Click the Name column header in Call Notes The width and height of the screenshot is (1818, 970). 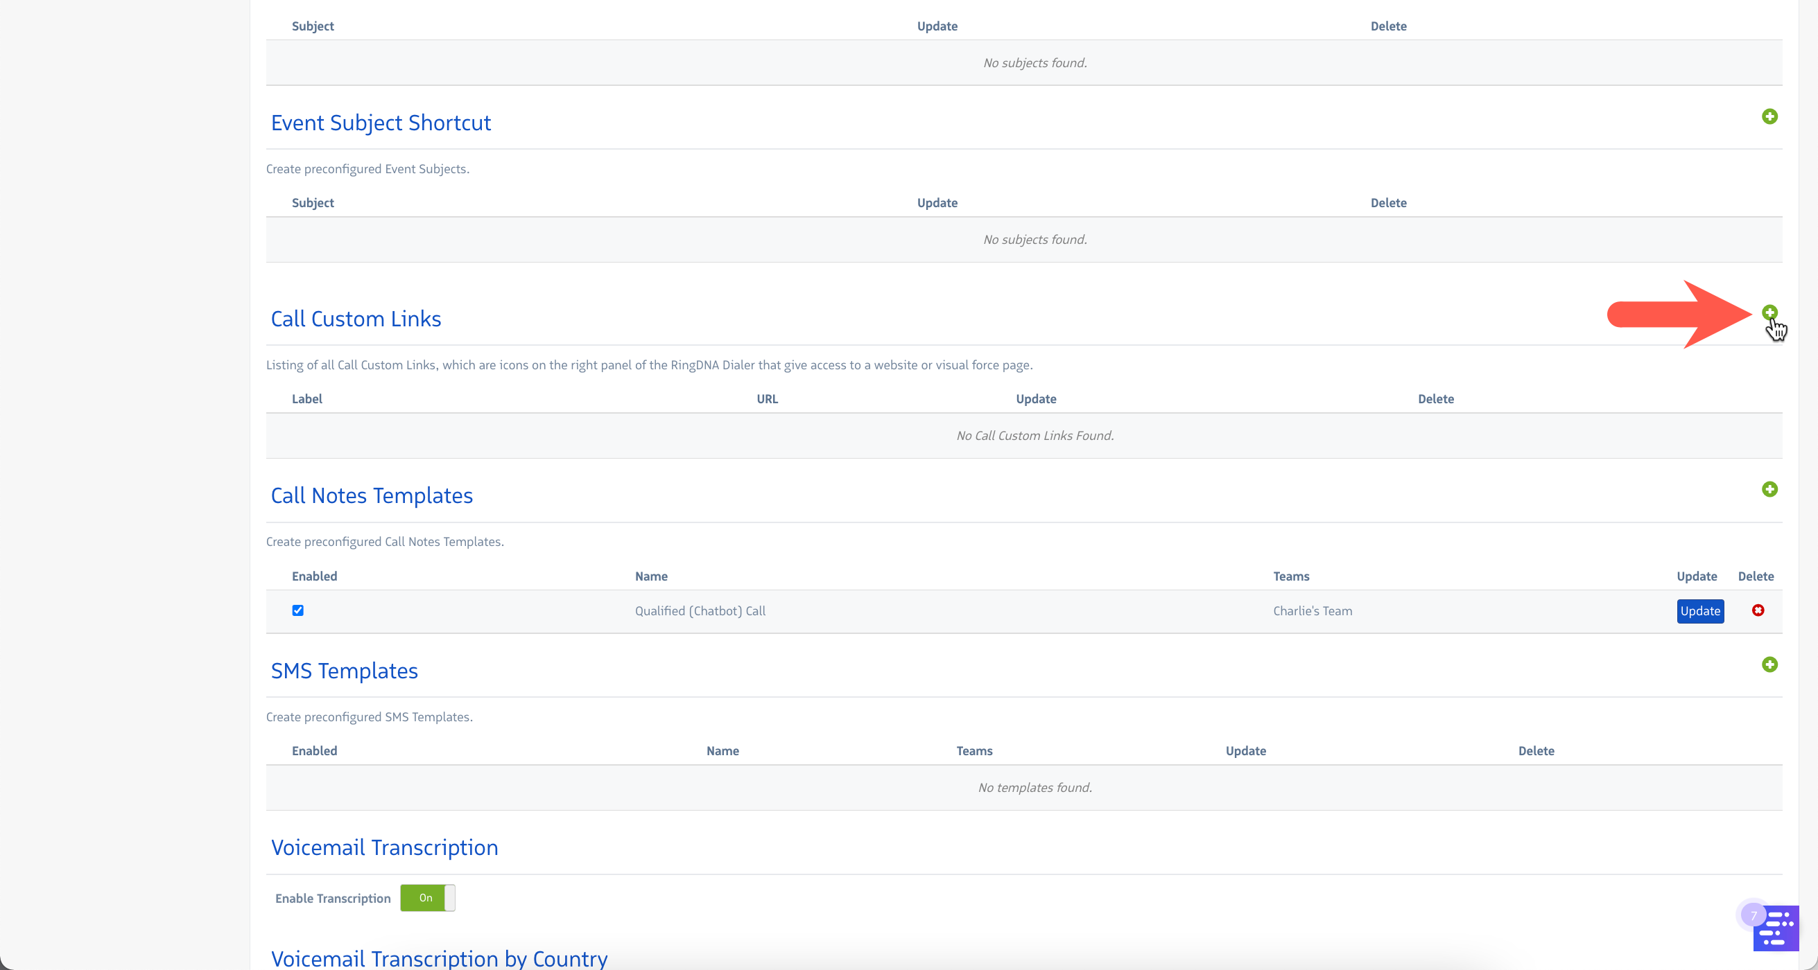tap(650, 576)
